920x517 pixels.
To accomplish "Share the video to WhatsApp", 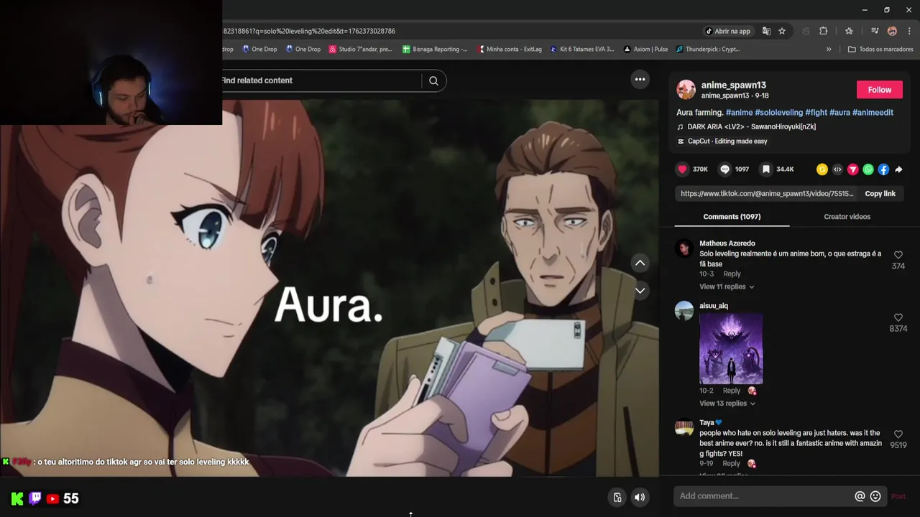I will (868, 169).
